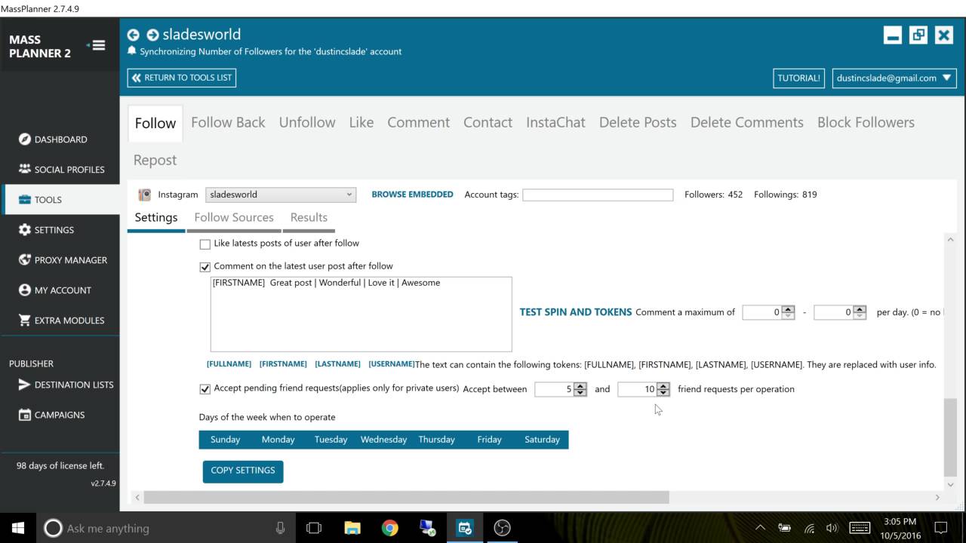Expand the dustincslade@gmail.com account dropdown
The width and height of the screenshot is (966, 543).
pos(894,78)
